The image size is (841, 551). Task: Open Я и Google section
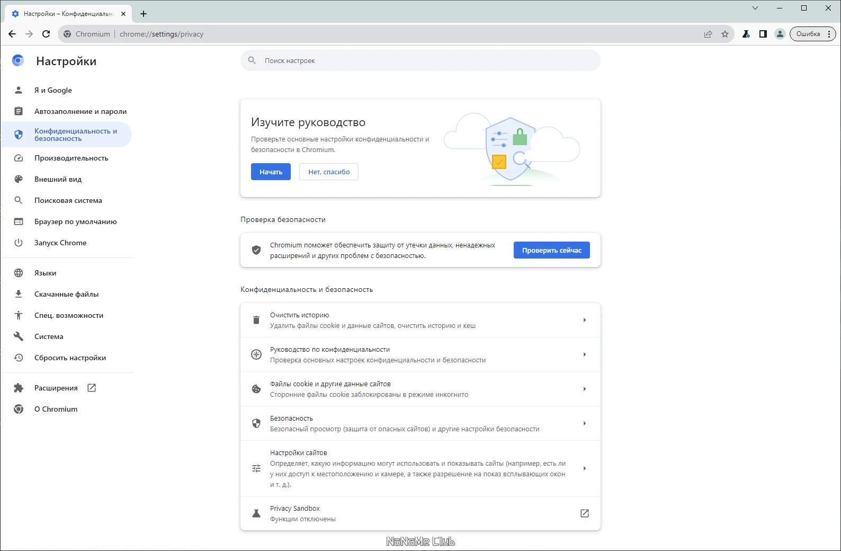pyautogui.click(x=67, y=90)
